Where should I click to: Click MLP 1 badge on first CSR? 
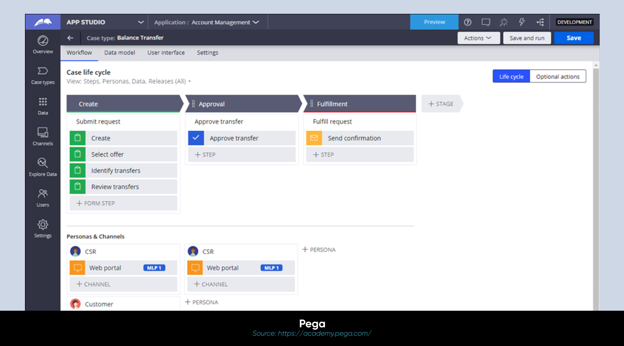[x=154, y=268]
